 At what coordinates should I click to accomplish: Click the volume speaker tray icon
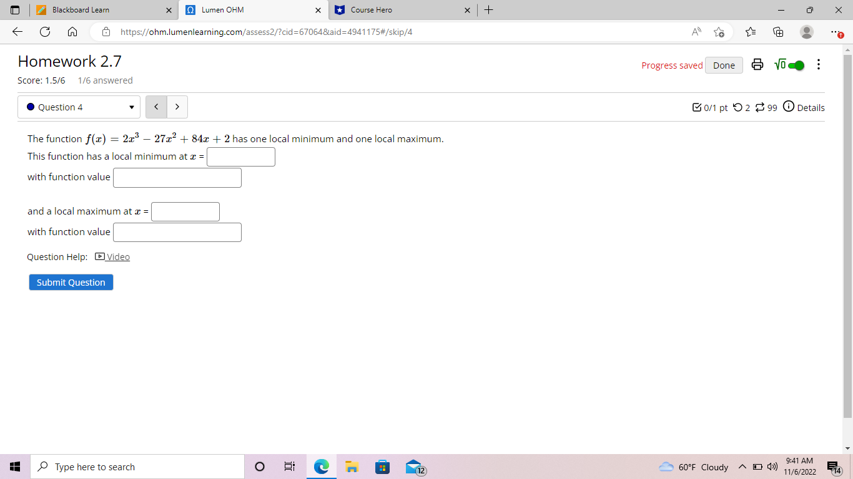[x=772, y=467]
